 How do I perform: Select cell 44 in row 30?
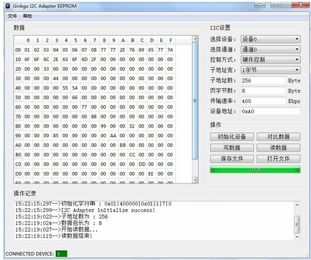(56, 78)
